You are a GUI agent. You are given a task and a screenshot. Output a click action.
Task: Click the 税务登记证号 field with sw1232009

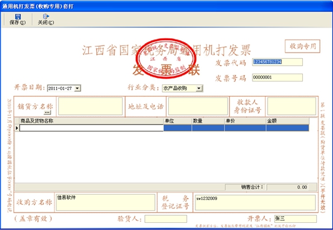[255, 202]
